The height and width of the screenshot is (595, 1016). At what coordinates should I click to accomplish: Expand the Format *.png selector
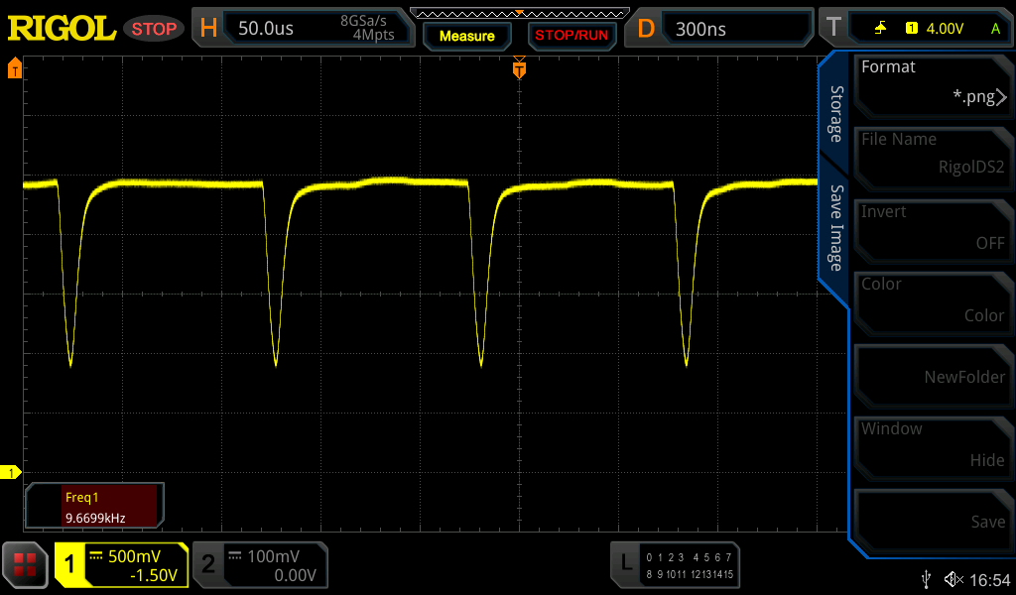coord(933,82)
